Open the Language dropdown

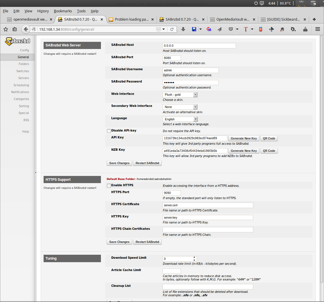tap(180, 119)
